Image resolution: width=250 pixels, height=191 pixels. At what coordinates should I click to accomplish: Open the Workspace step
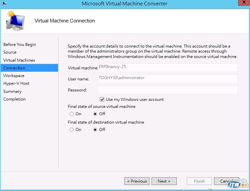pyautogui.click(x=14, y=75)
